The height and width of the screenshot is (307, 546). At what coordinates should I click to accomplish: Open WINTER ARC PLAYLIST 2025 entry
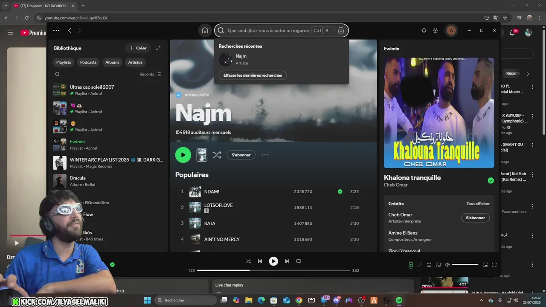(x=108, y=163)
